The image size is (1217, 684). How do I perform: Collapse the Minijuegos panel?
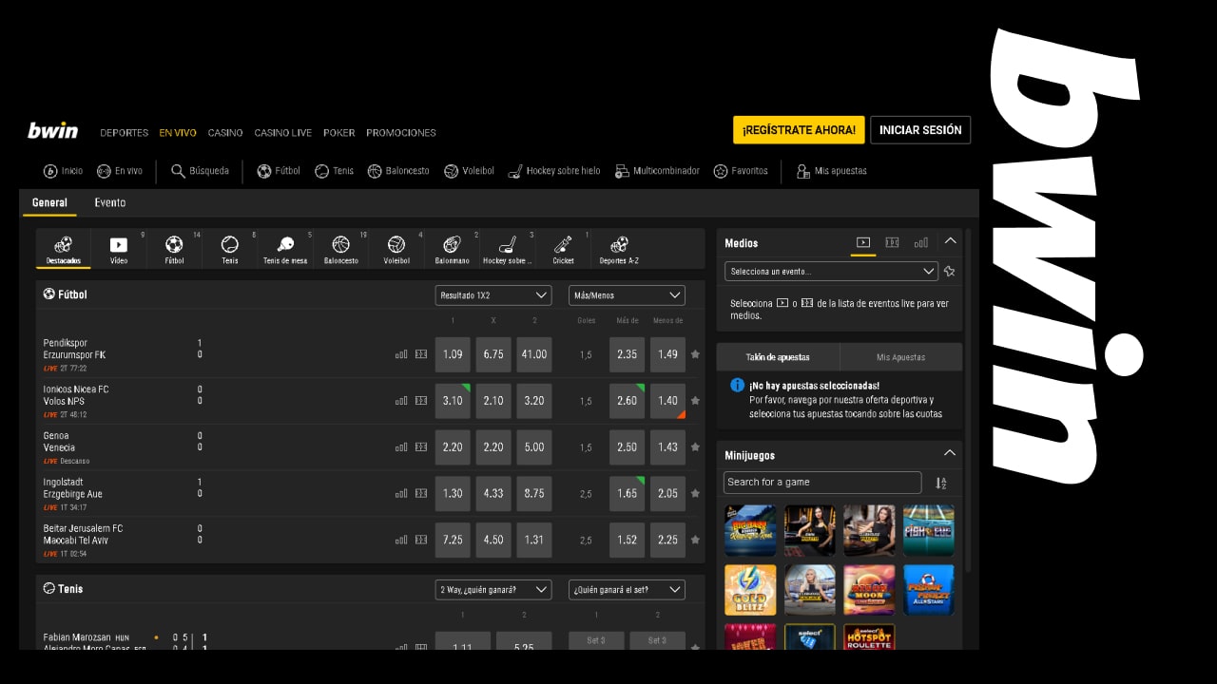(x=950, y=453)
